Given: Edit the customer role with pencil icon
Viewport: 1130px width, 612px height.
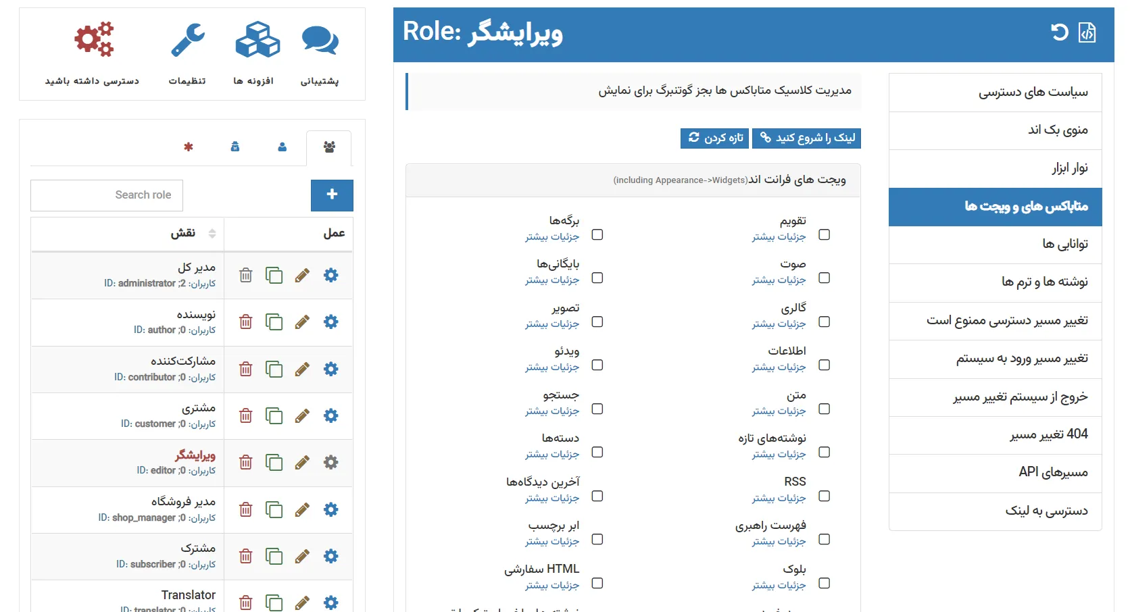Looking at the screenshot, I should [x=302, y=415].
